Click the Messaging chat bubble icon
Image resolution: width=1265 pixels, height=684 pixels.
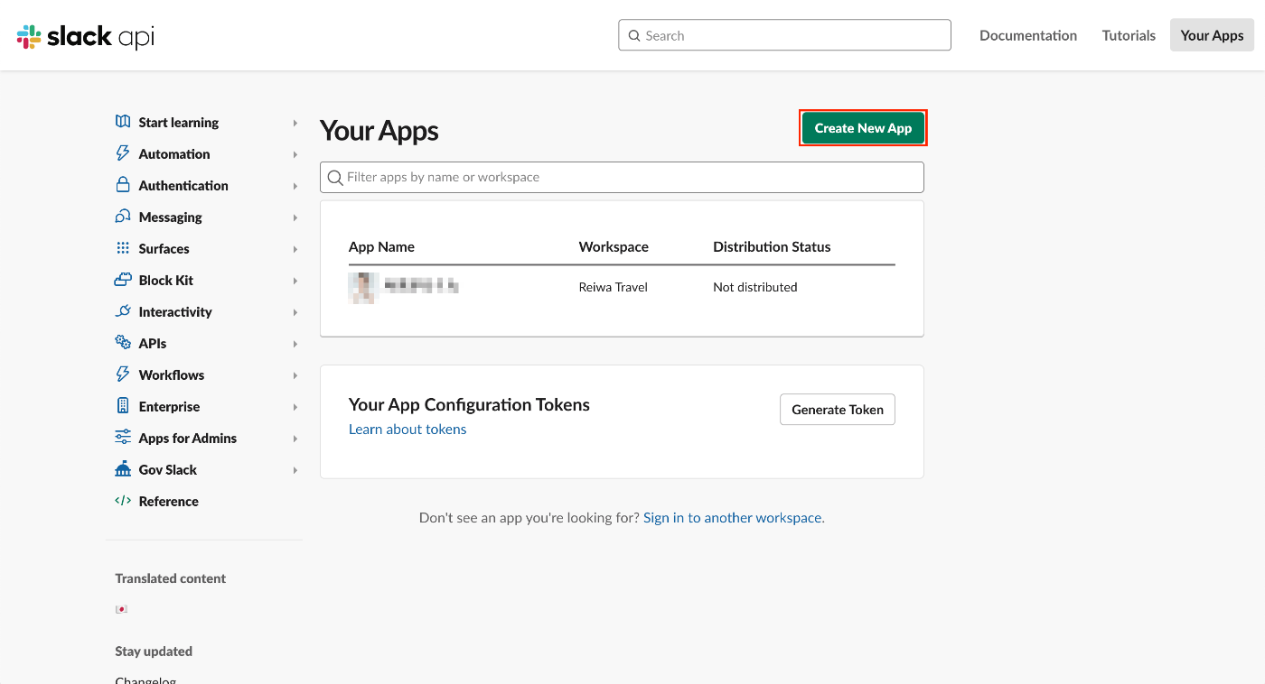(x=123, y=217)
